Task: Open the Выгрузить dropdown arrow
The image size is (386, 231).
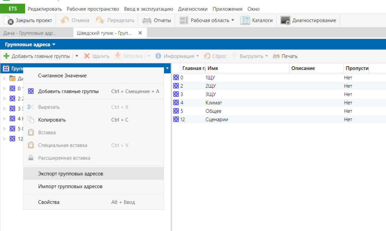Action: coord(267,56)
